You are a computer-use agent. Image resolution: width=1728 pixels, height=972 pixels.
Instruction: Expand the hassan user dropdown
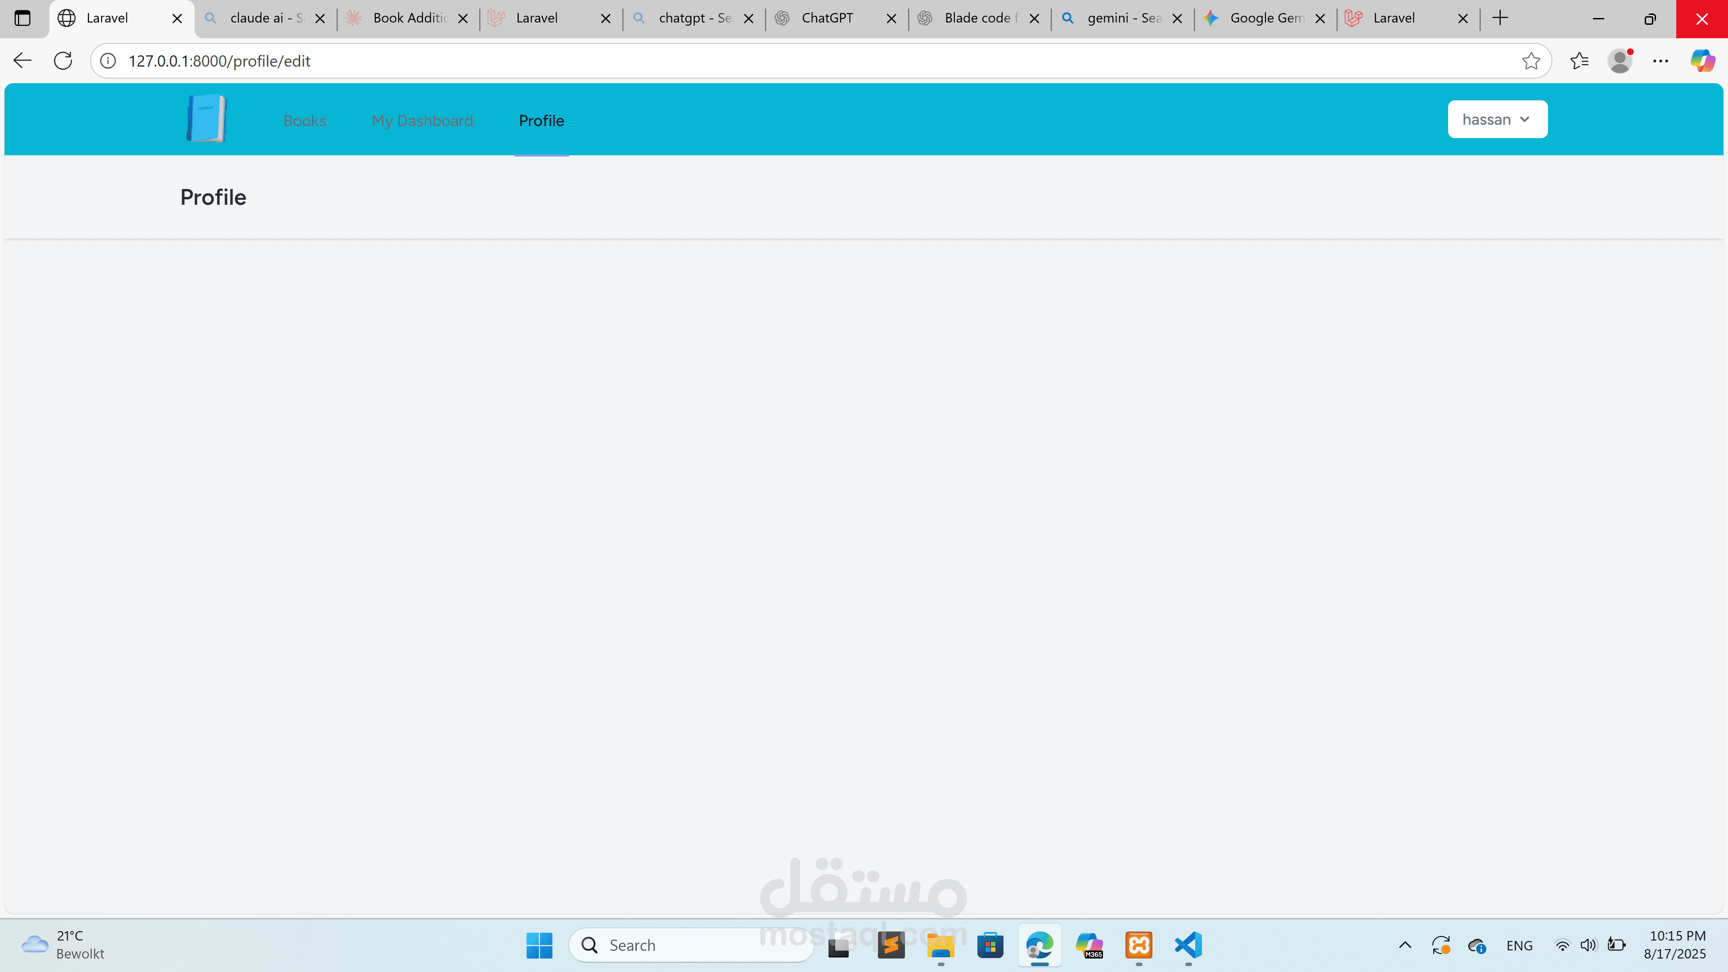(1497, 119)
